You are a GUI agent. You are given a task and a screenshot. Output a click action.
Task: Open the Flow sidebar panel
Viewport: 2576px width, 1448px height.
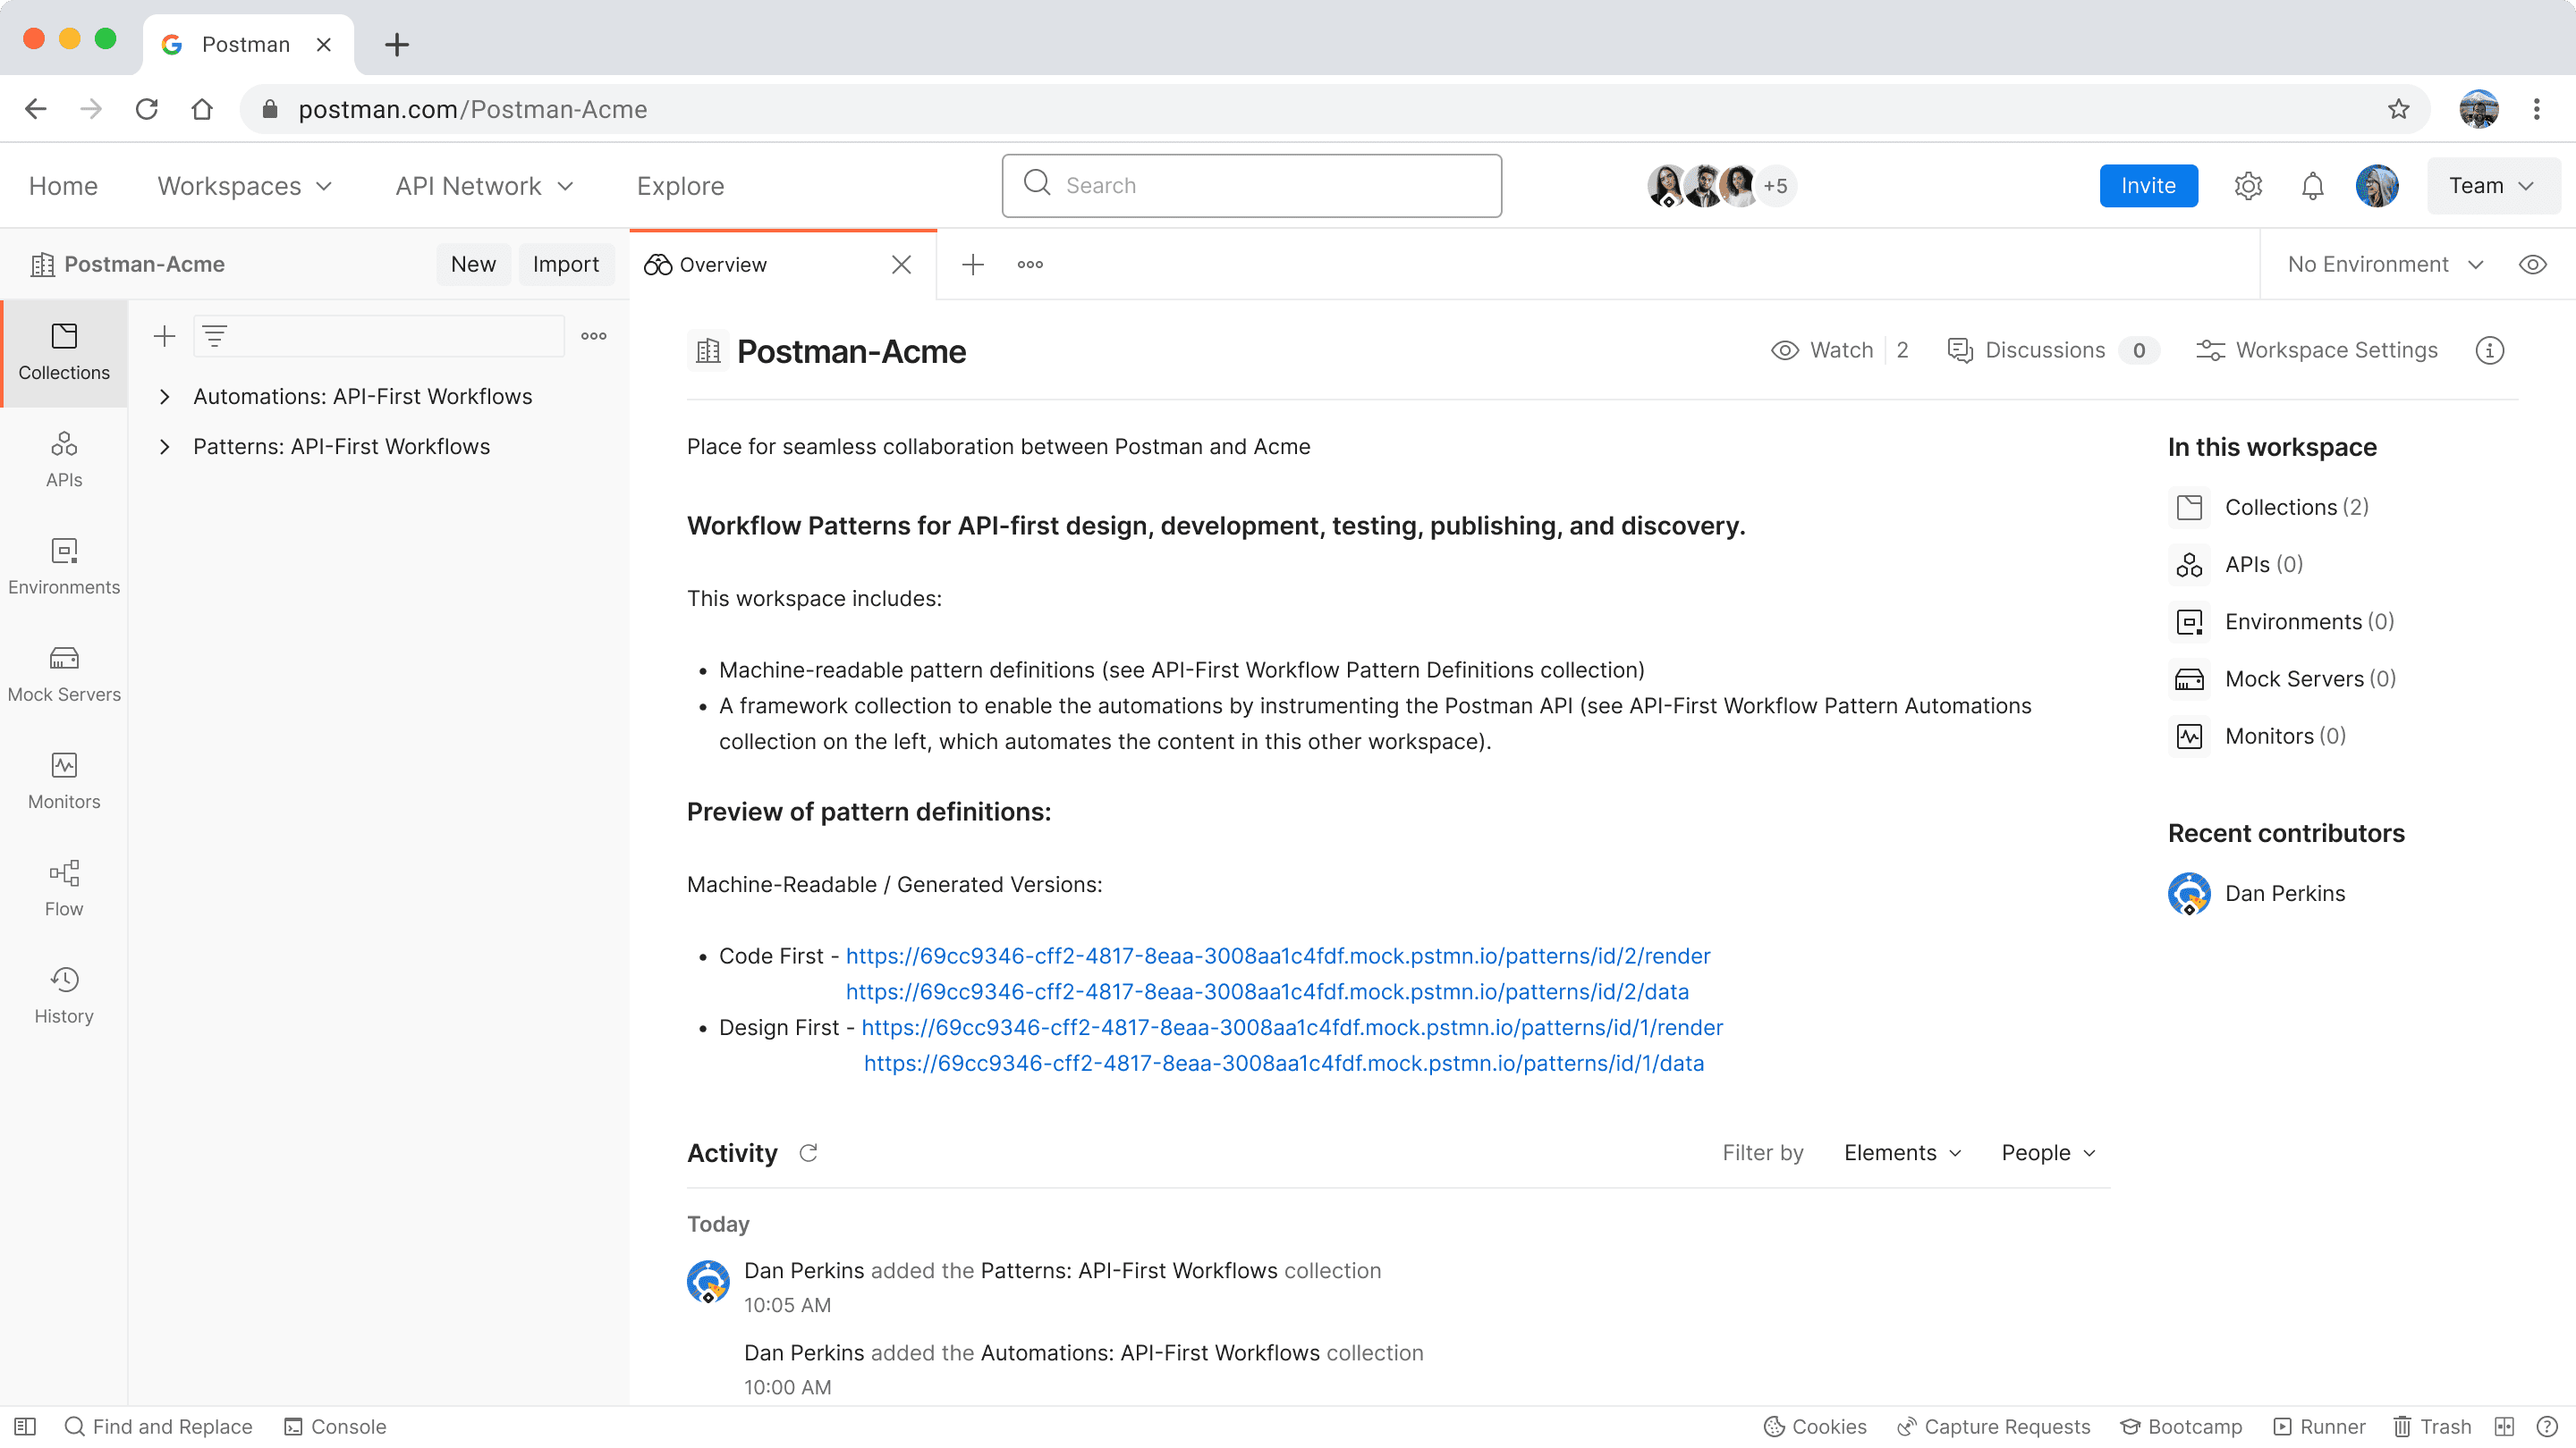64,888
